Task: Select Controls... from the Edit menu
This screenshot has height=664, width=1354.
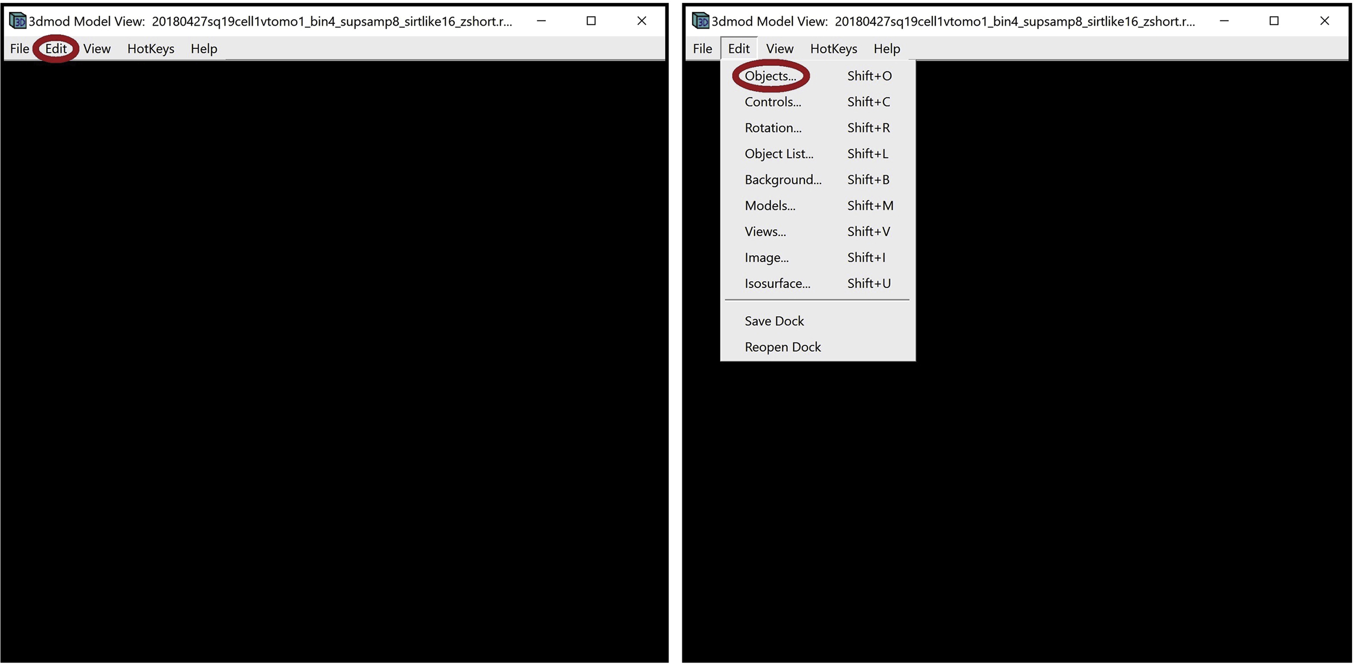Action: point(773,102)
